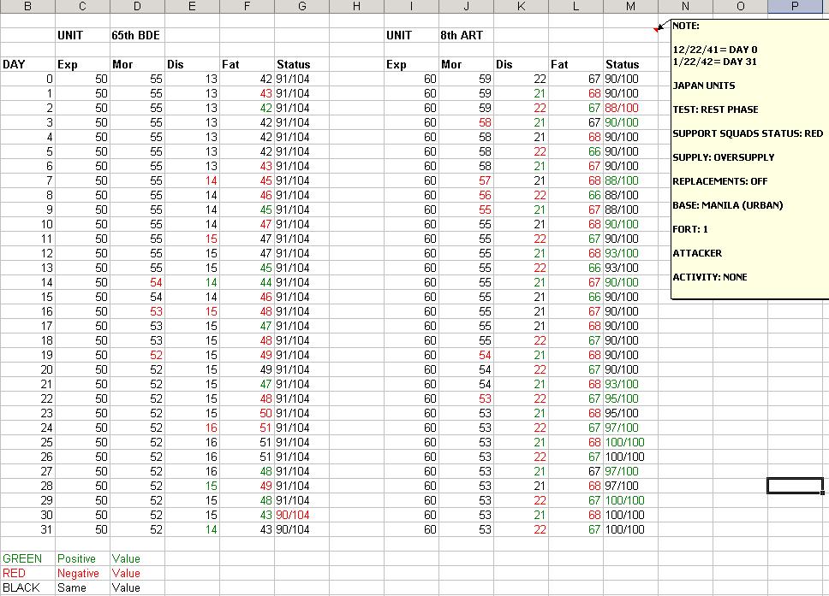The height and width of the screenshot is (596, 829).
Task: Click the day 31 row label cell
Action: tap(27, 529)
